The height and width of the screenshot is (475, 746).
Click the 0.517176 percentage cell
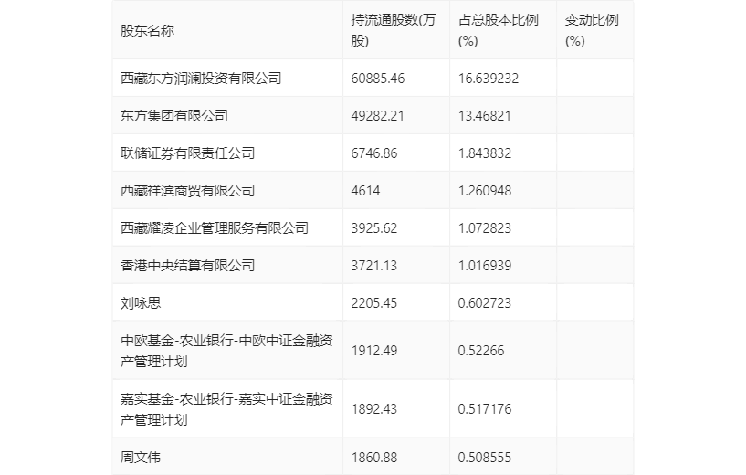pos(484,409)
